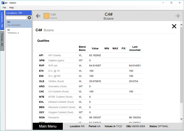Open the File menu
This screenshot has width=184, height=131.
point(4,7)
